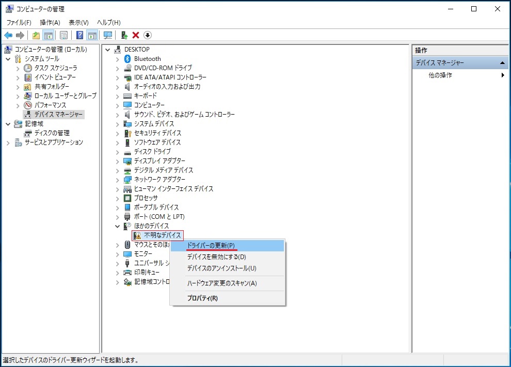The width and height of the screenshot is (511, 367).
Task: Click the プロセッサ chip icon
Action: (x=127, y=198)
